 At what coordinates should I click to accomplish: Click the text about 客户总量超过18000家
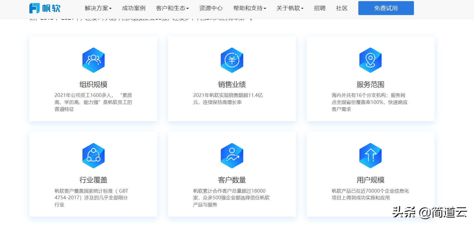pos(231,198)
